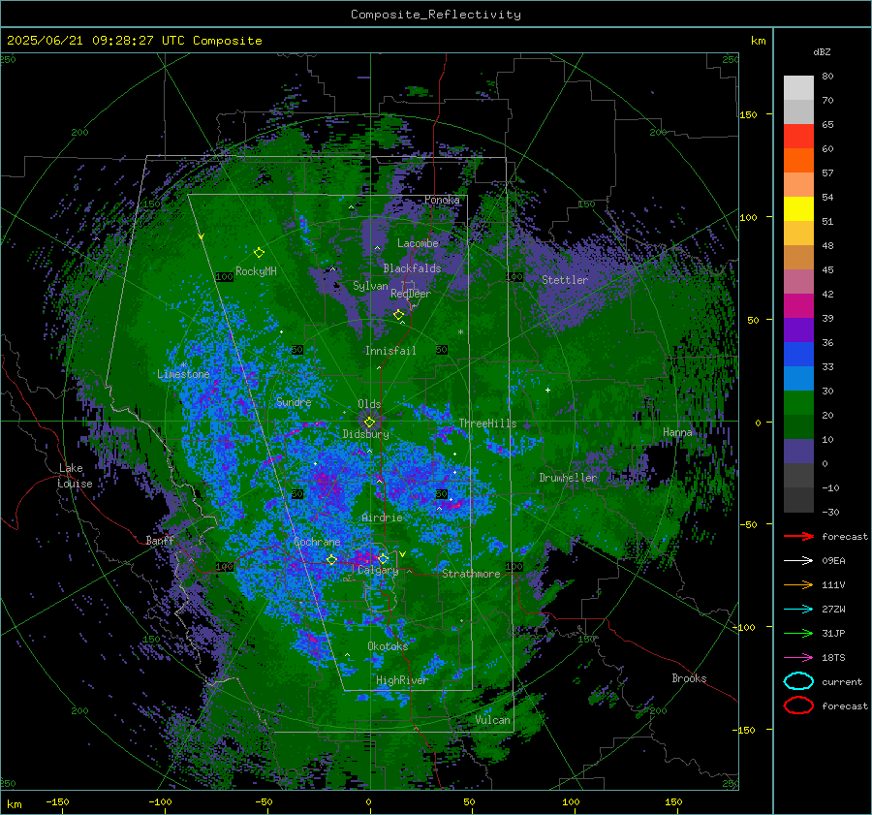This screenshot has height=815, width=872.
Task: Click the yellow diamond marker below Cochrane
Action: tap(331, 560)
